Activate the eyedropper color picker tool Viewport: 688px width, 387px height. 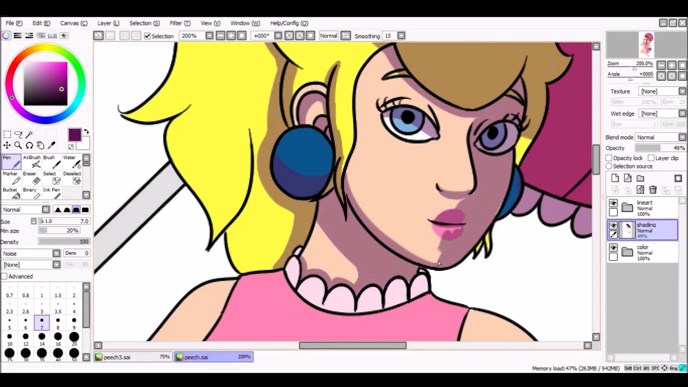click(x=52, y=145)
